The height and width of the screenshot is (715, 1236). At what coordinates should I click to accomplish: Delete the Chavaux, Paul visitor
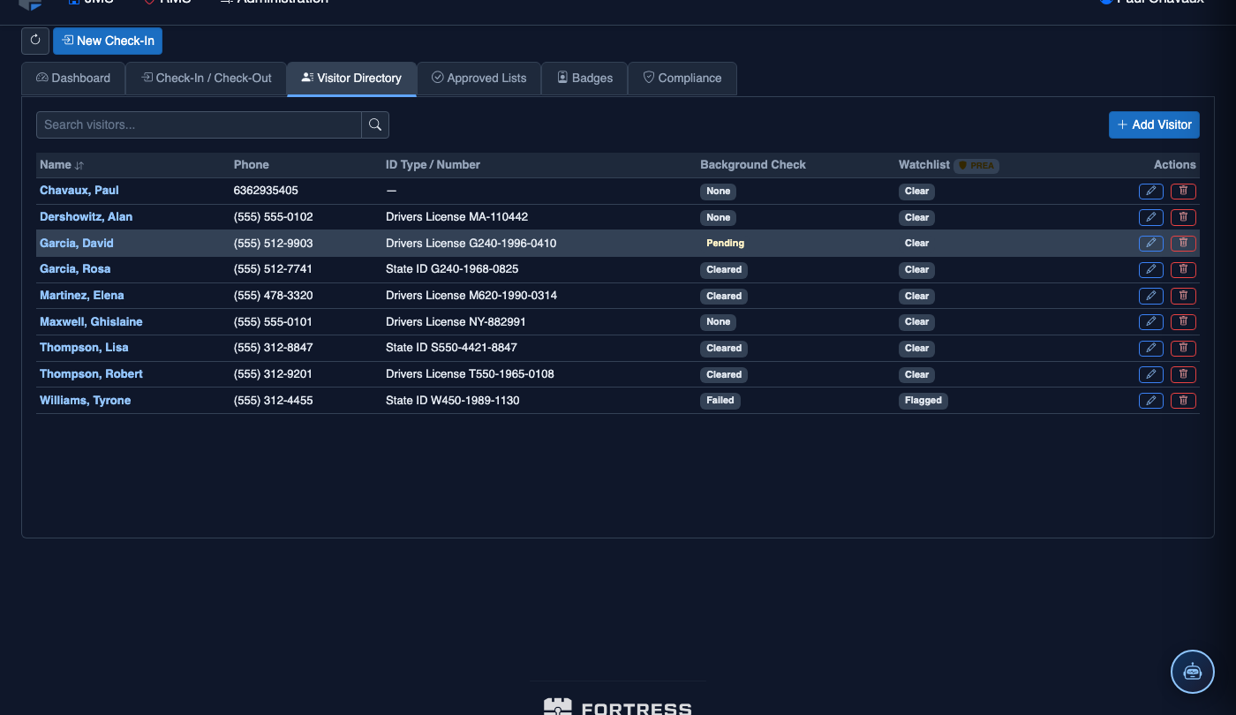[1183, 191]
